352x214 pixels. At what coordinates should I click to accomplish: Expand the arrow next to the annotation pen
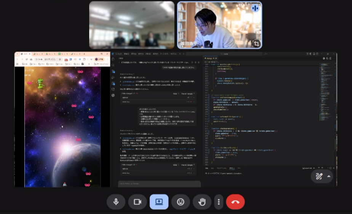[329, 176]
